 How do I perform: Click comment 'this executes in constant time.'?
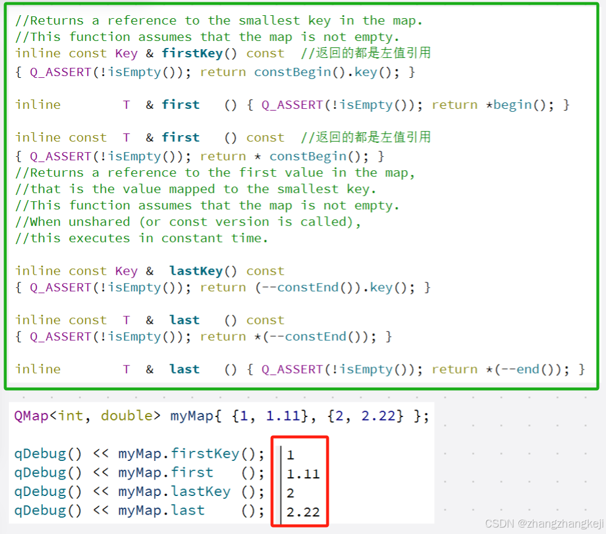tap(142, 239)
